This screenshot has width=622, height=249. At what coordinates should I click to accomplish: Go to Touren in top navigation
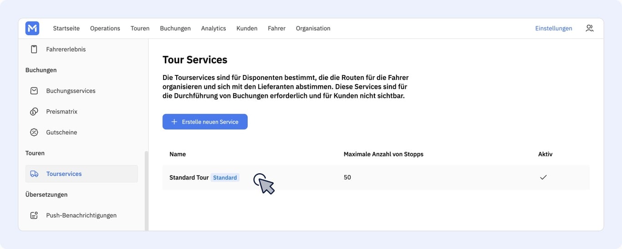click(x=140, y=28)
